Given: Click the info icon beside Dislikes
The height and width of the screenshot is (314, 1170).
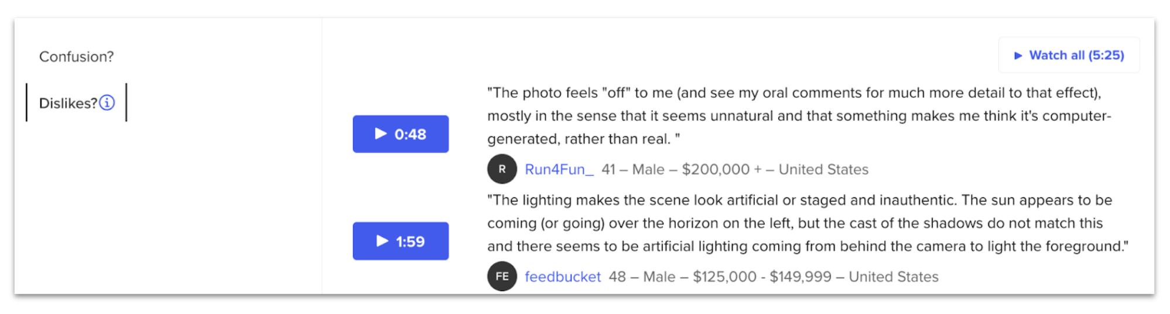Looking at the screenshot, I should click(107, 103).
